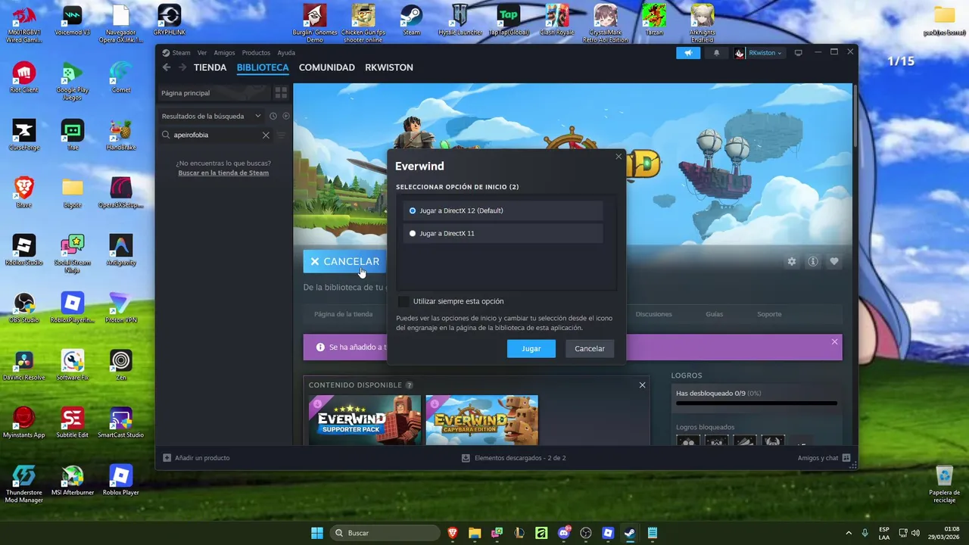The image size is (969, 545).
Task: Clear the library search text
Action: (x=266, y=135)
